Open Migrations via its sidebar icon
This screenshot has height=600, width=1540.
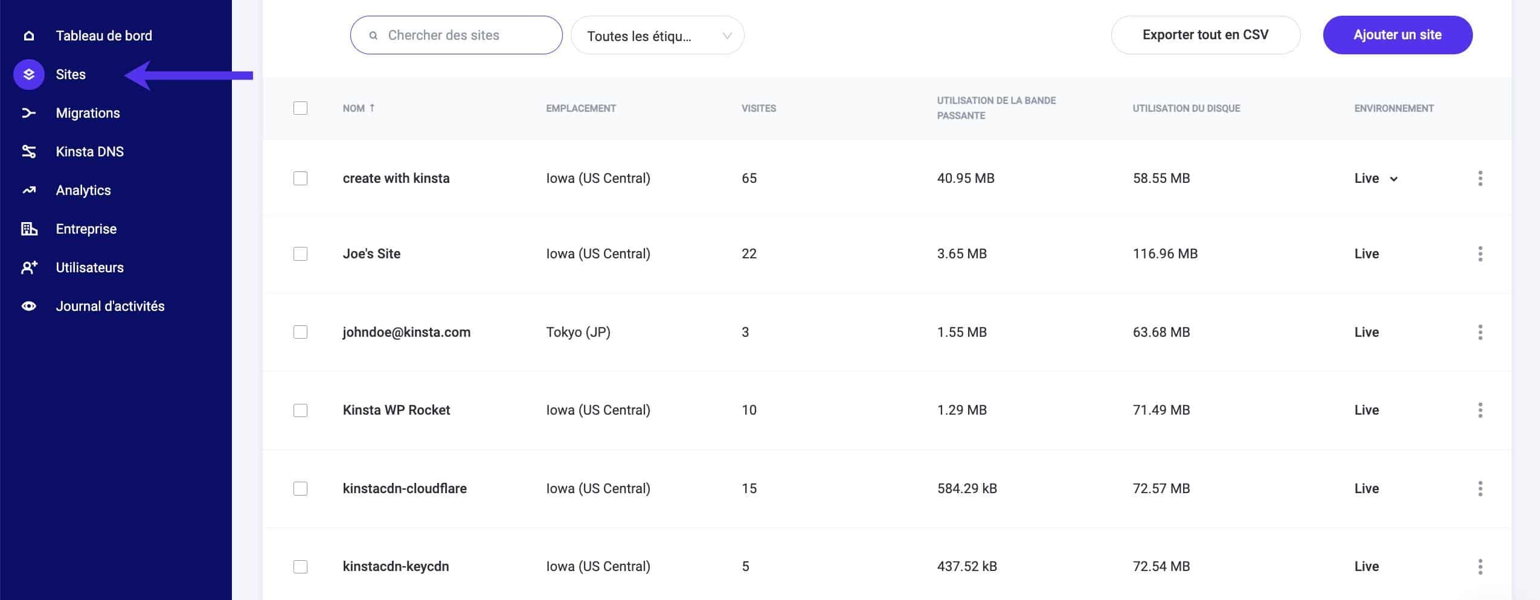point(28,113)
